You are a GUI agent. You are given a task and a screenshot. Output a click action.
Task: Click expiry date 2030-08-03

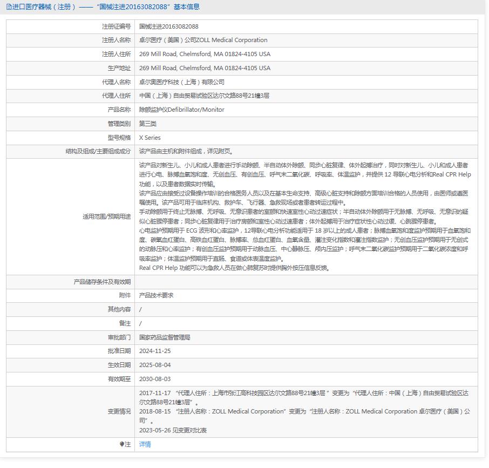point(155,379)
